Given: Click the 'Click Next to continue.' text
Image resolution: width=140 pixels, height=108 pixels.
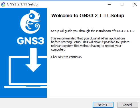Looking at the screenshot, I should 66,57.
